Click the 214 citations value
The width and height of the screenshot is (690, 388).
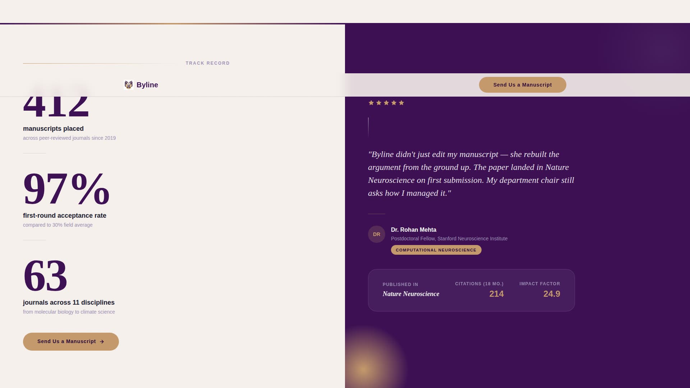coord(496,294)
